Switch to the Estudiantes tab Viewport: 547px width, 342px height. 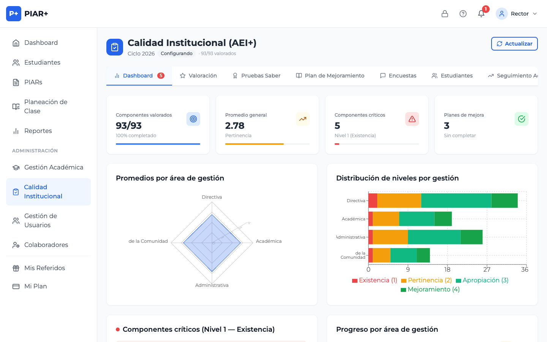(x=452, y=76)
